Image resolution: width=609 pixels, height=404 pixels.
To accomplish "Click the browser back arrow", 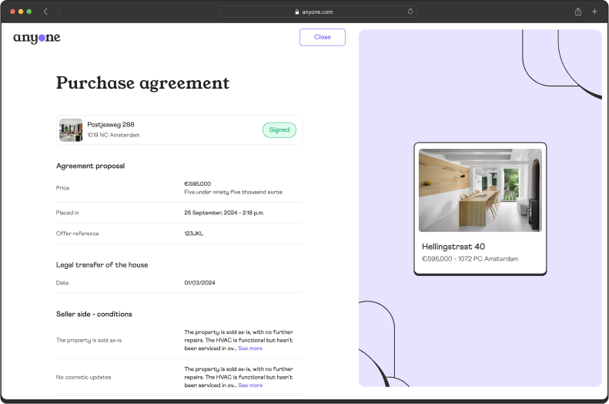I will coord(45,12).
